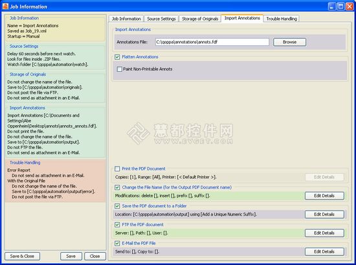Click 'Send to: [], Copy to: []' text
The width and height of the screenshot is (356, 265).
click(x=137, y=251)
